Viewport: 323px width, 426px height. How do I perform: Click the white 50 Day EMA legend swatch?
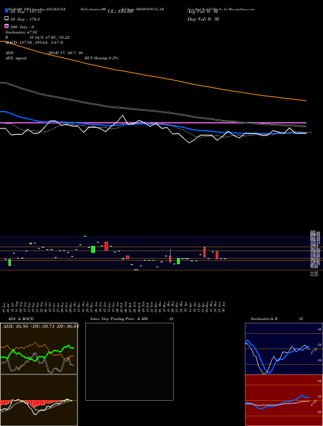pyautogui.click(x=6, y=19)
